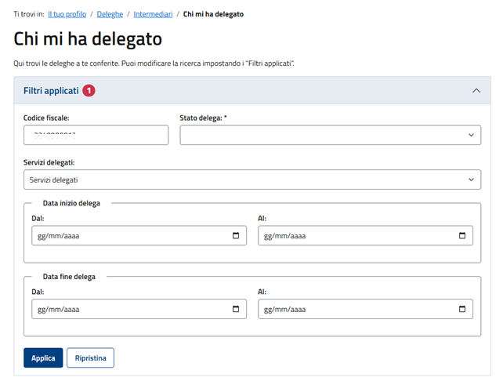Viewport: 503px width, 381px height.
Task: Go to Il tuo profilo breadcrumb link
Action: pyautogui.click(x=68, y=14)
